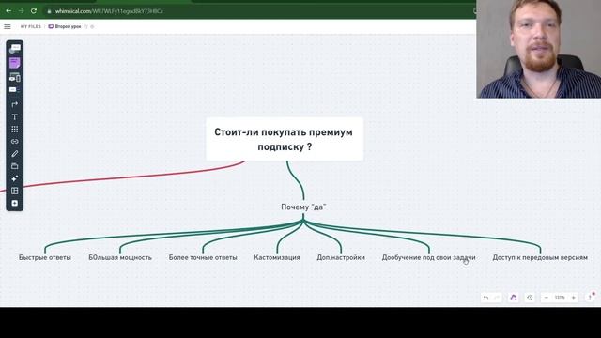Select the section frame tool

point(15,166)
